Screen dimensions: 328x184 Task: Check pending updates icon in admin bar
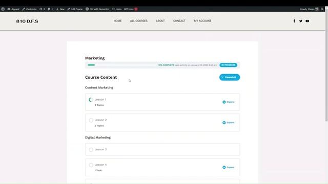click(x=42, y=9)
